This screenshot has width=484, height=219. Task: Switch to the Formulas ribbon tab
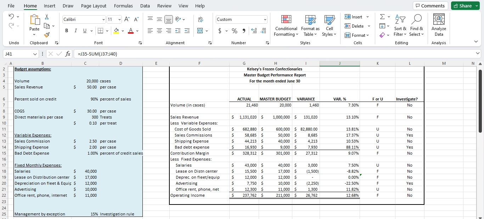123,6
